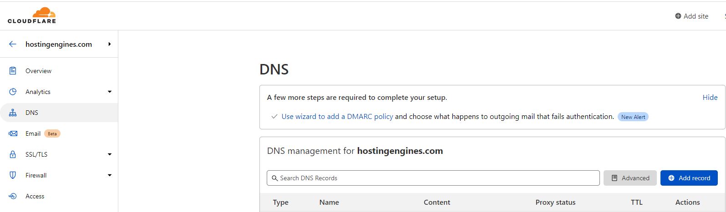The width and height of the screenshot is (726, 212).
Task: Click the Proxy status column header
Action: (555, 202)
